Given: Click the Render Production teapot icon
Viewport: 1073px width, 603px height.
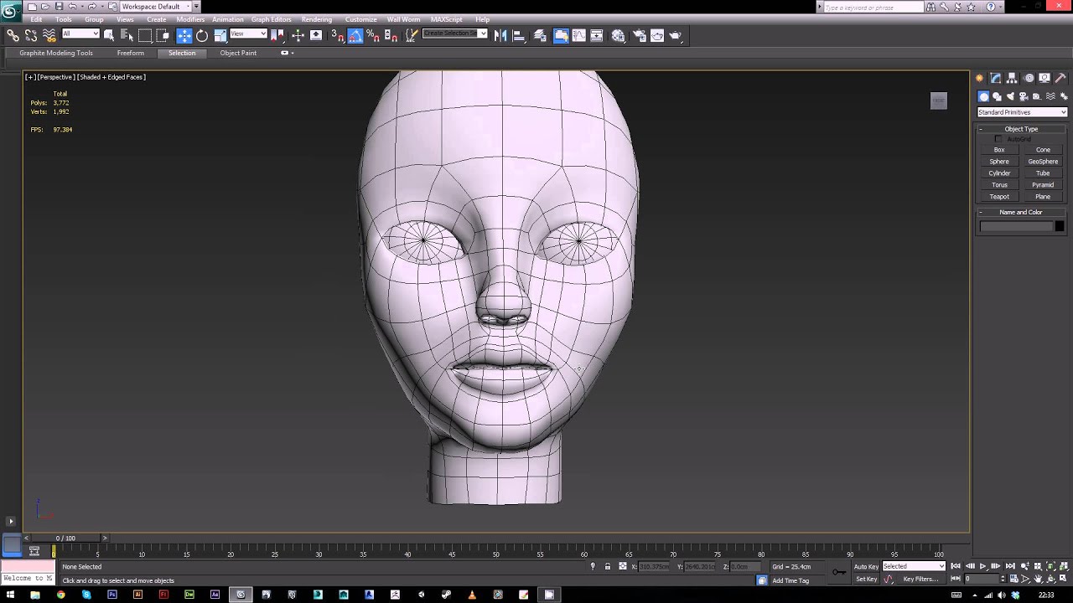Looking at the screenshot, I should click(x=676, y=35).
